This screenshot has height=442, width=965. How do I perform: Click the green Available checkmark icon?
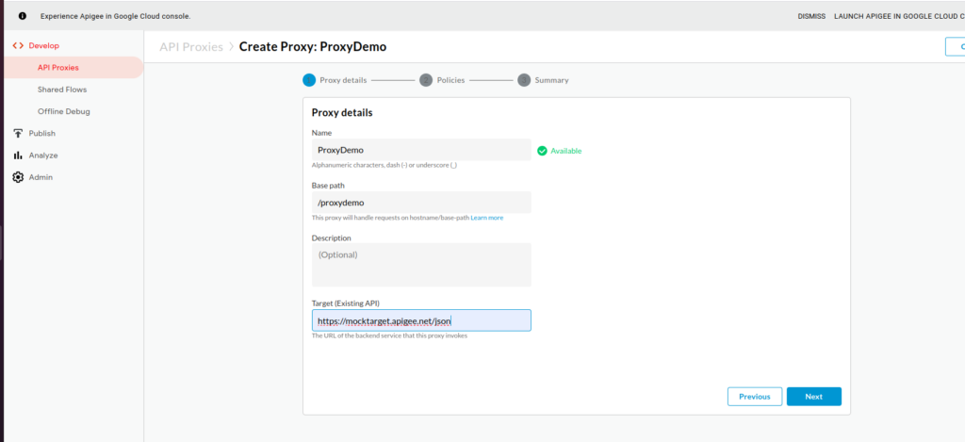click(542, 150)
